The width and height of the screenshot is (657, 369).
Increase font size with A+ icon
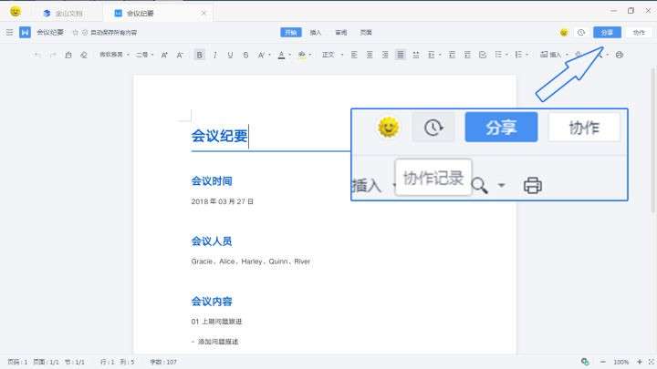coord(164,55)
